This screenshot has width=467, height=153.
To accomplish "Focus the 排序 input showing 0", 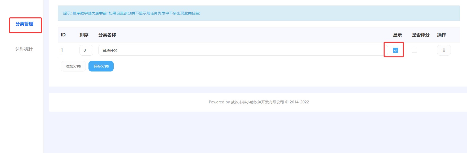I will [x=86, y=50].
